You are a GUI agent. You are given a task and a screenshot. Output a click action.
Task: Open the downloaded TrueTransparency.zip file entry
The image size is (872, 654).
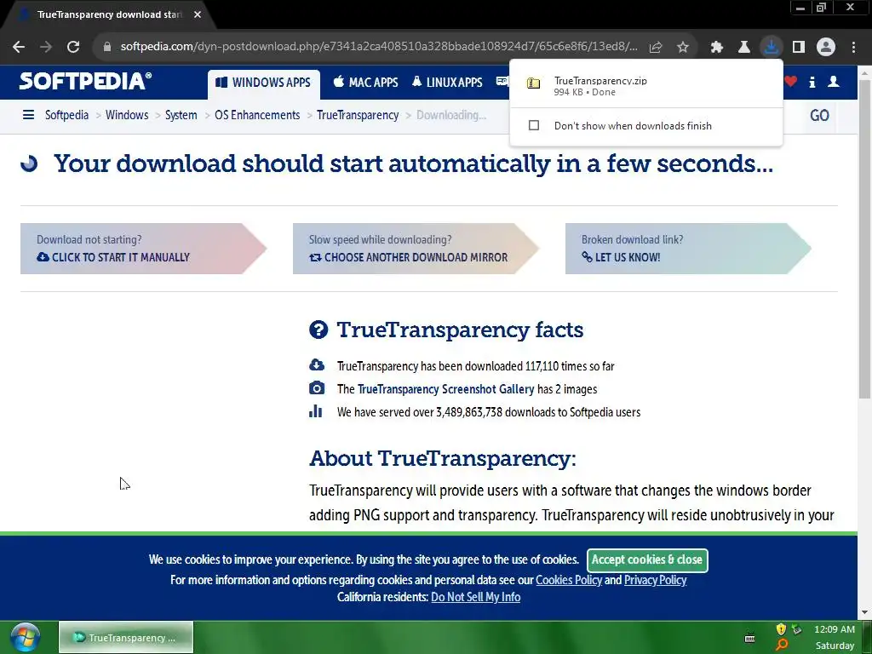[x=645, y=84]
